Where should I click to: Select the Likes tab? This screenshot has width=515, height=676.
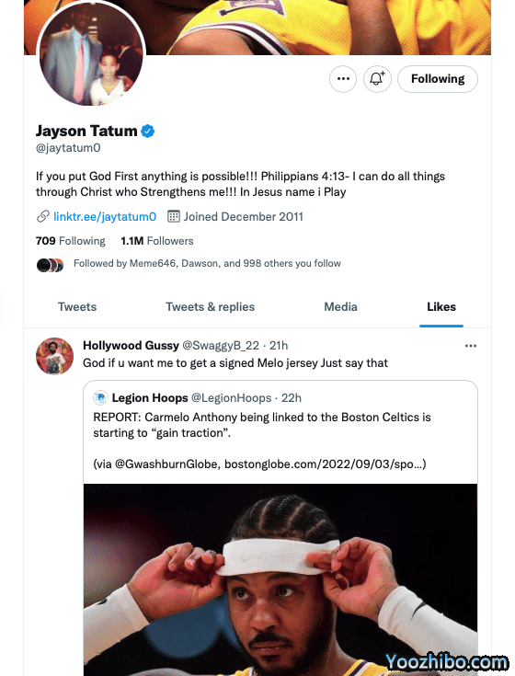pyautogui.click(x=441, y=307)
